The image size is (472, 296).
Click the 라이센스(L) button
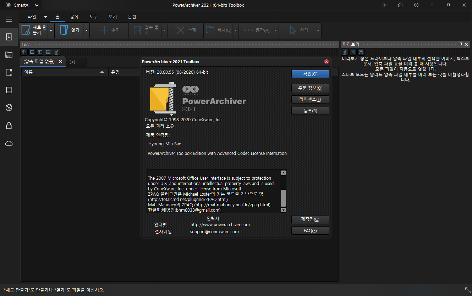[310, 99]
